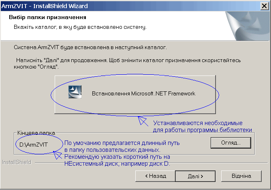Viewport: 271px width, 190px height.
Task: Click the blue note about необходимые библиотеки
Action: [x=203, y=126]
